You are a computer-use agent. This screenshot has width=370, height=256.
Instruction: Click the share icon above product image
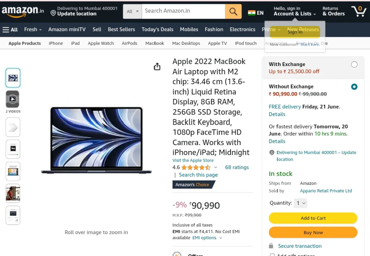point(157,67)
